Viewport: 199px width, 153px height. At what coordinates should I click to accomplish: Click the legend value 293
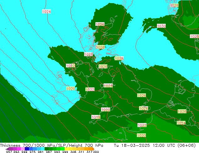(x=57, y=152)
